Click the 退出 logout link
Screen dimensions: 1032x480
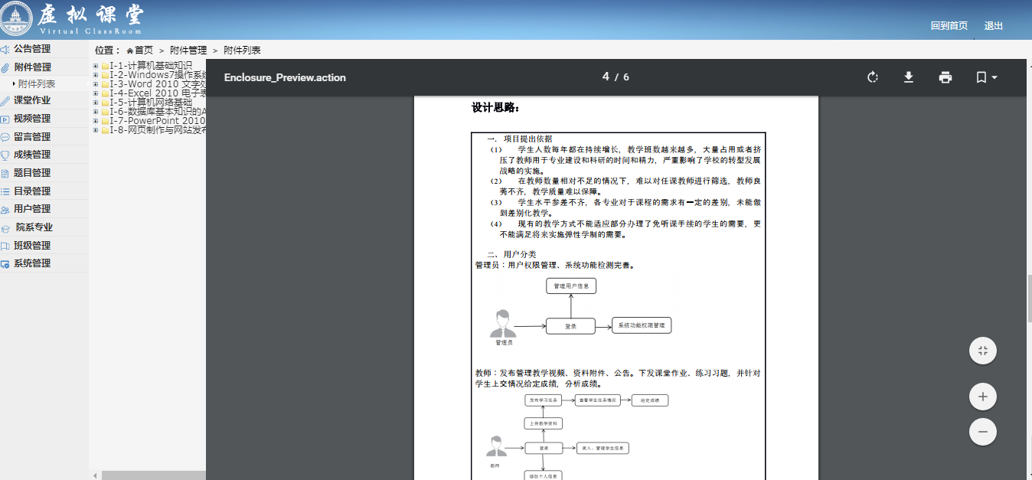(993, 26)
